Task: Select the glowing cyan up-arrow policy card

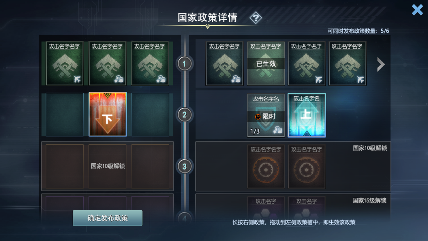Action: coord(306,115)
